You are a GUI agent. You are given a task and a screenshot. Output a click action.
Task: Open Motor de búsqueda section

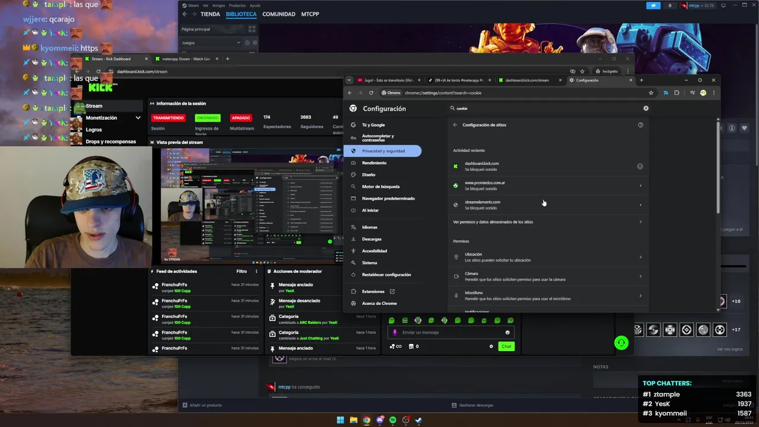tap(382, 187)
